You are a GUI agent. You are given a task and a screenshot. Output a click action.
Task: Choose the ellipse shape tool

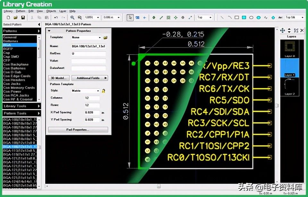coord(251,18)
